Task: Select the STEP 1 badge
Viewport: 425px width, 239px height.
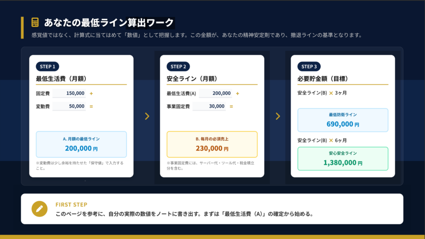Action: (48, 67)
